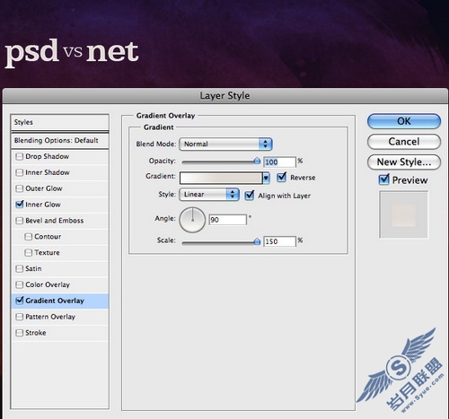
Task: Uncheck Align with Layer checkbox
Action: click(x=250, y=196)
